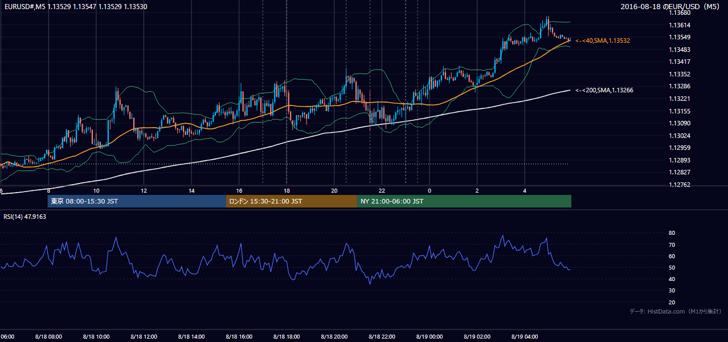Click the 東京 08:00-15:30 JST session bar
This screenshot has width=728, height=342.
(x=137, y=201)
